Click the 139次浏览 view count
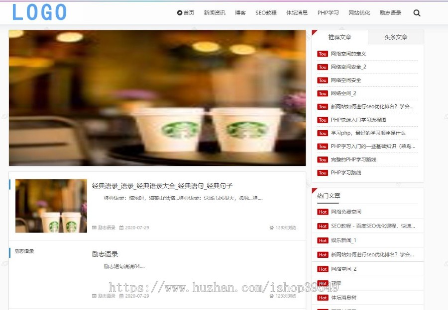Screen dimensions: 448x310 click(286, 228)
